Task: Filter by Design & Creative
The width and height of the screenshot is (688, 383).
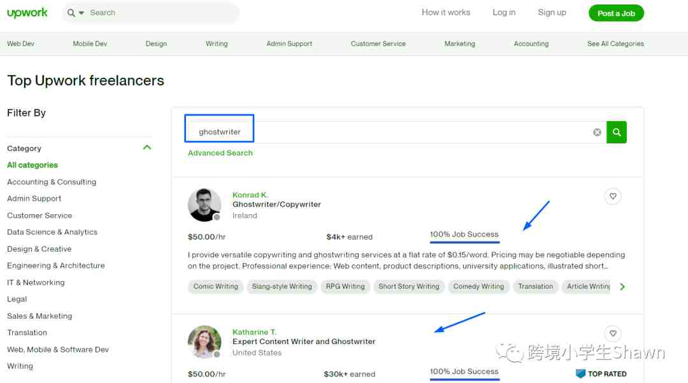Action: 39,249
